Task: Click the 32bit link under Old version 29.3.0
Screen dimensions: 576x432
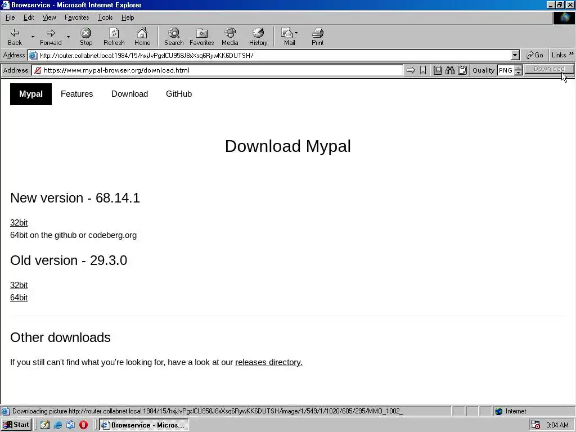Action: (x=19, y=285)
